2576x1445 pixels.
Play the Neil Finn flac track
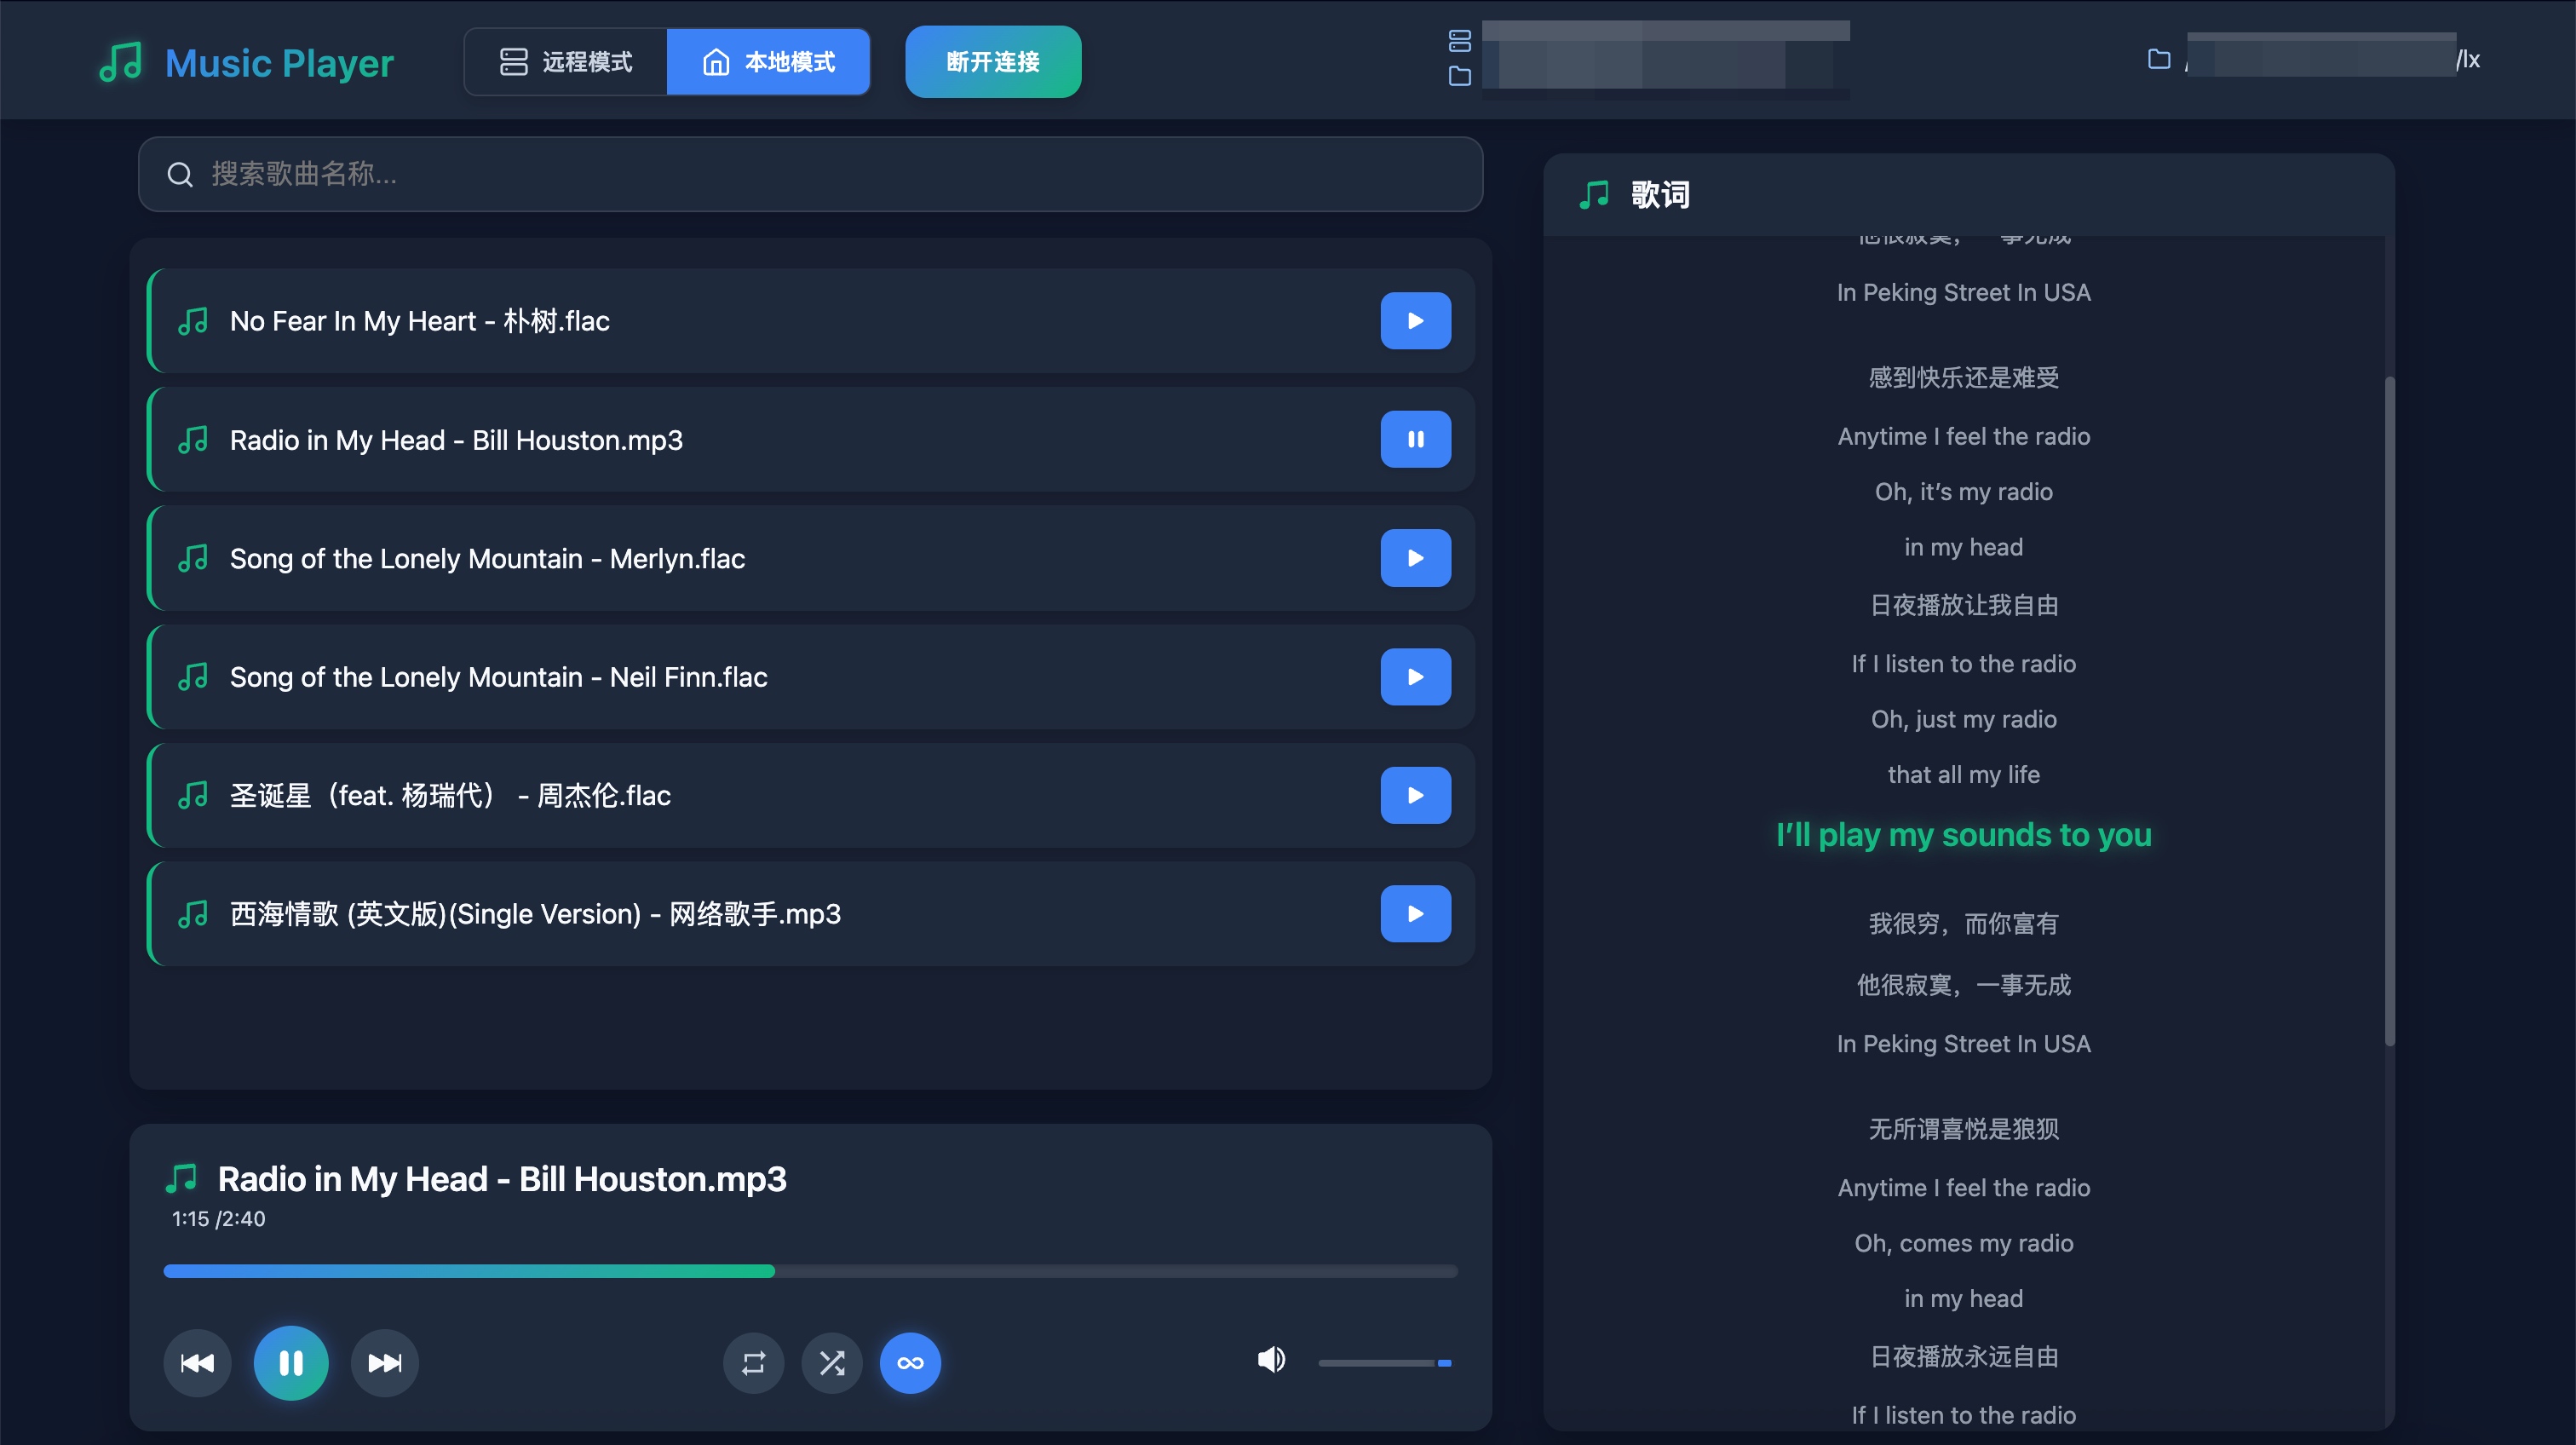click(1415, 677)
